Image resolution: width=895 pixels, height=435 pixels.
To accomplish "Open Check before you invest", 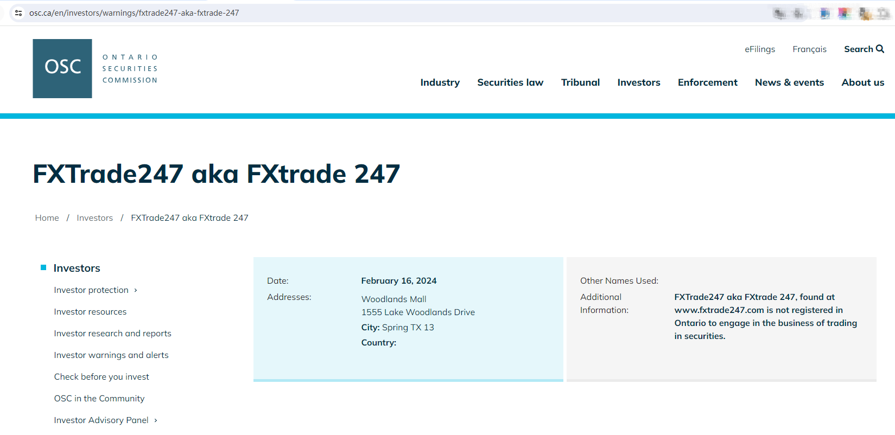I will [101, 377].
